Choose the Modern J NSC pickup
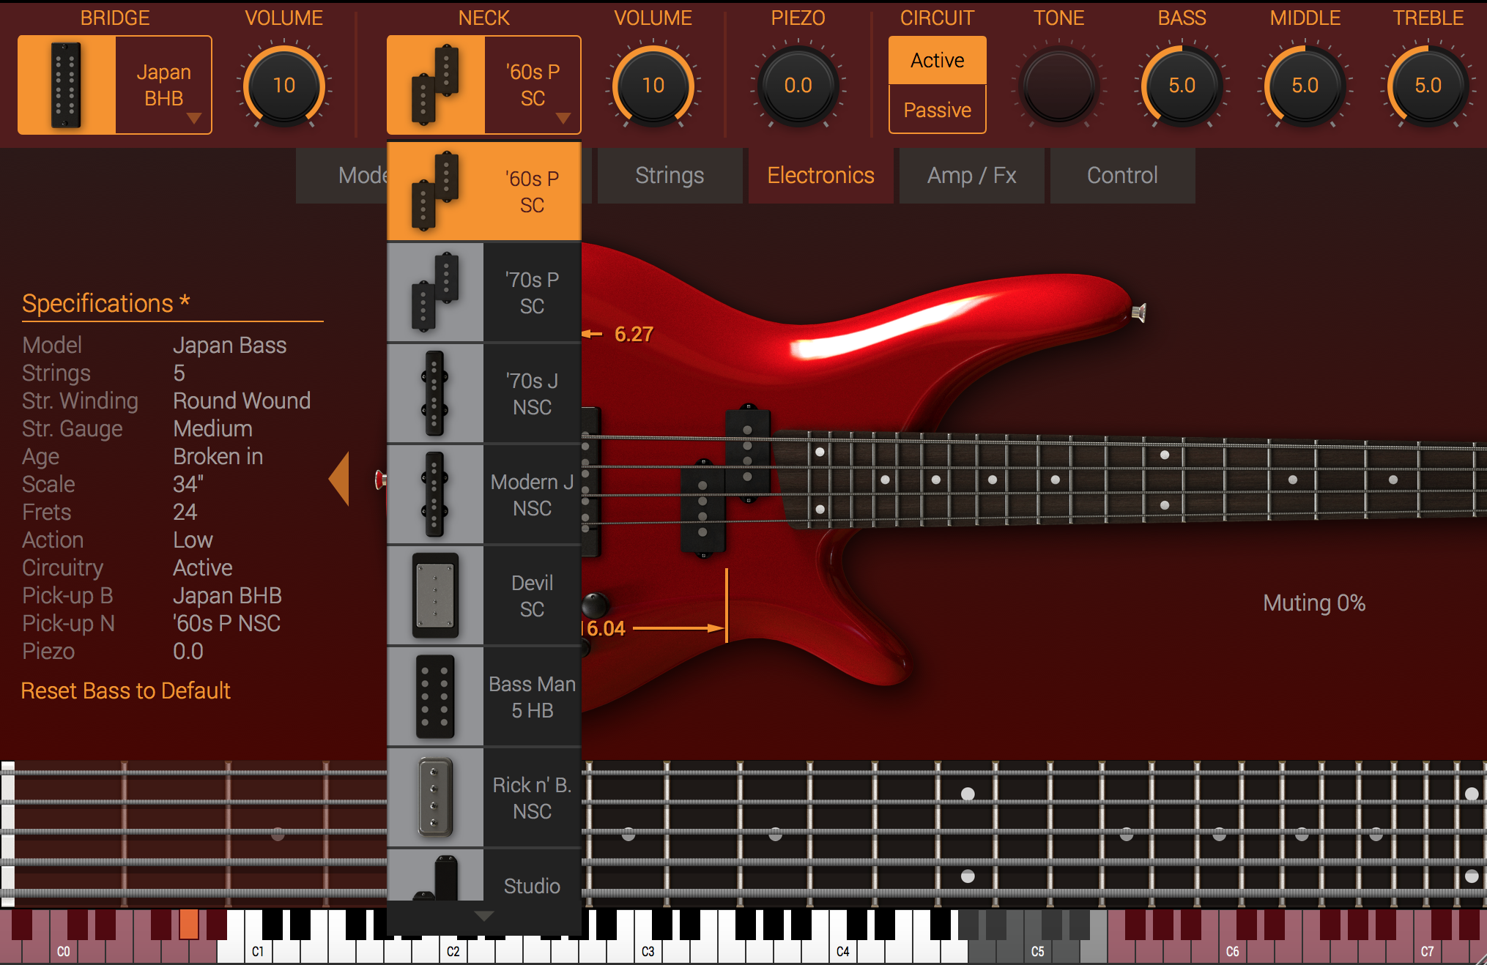The image size is (1487, 965). coord(483,495)
